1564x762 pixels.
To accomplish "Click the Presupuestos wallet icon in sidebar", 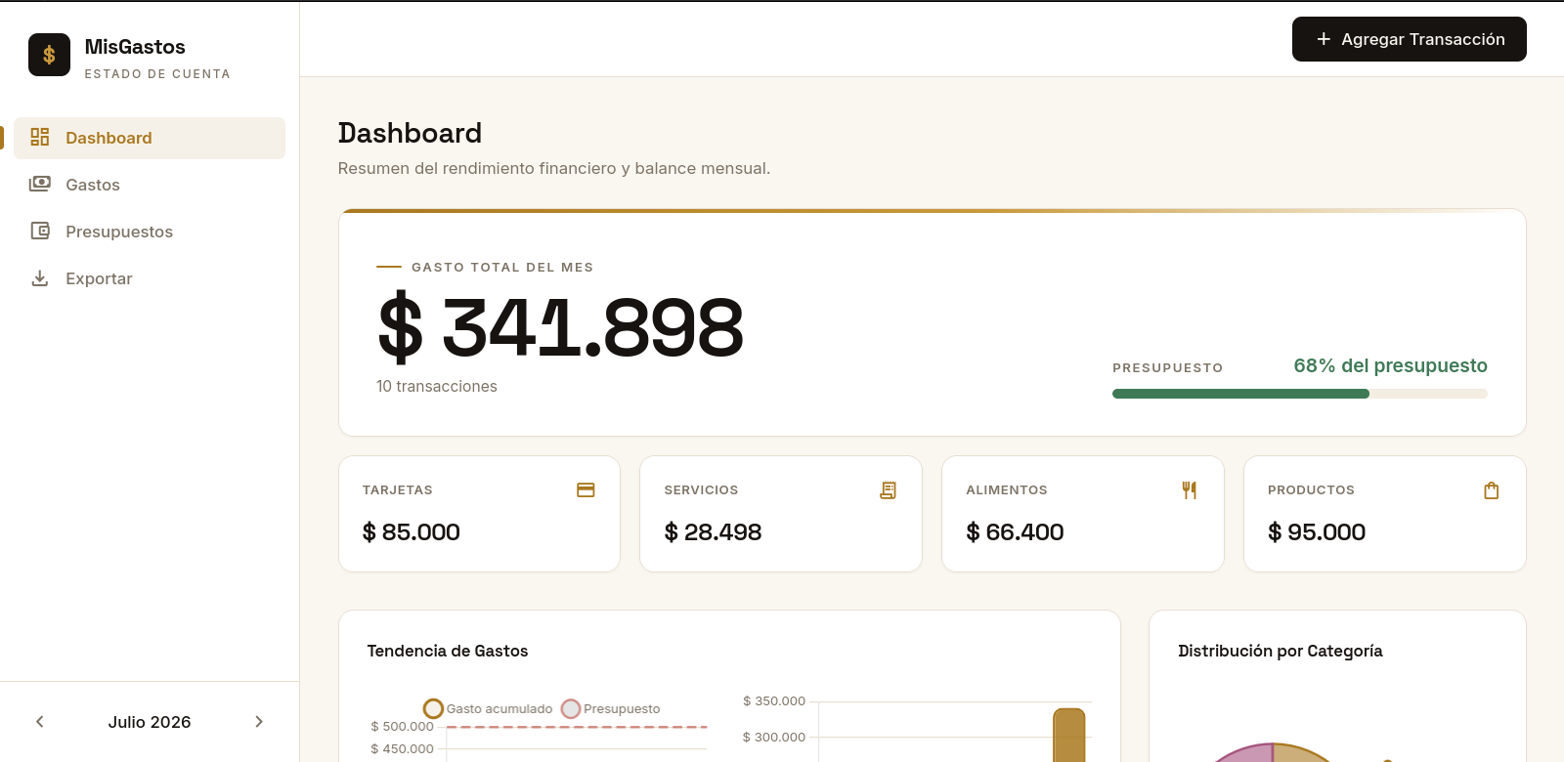I will click(40, 231).
